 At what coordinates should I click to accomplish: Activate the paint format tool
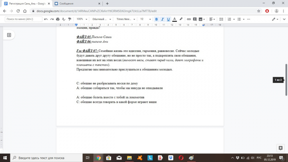pyautogui.click(x=70, y=19)
